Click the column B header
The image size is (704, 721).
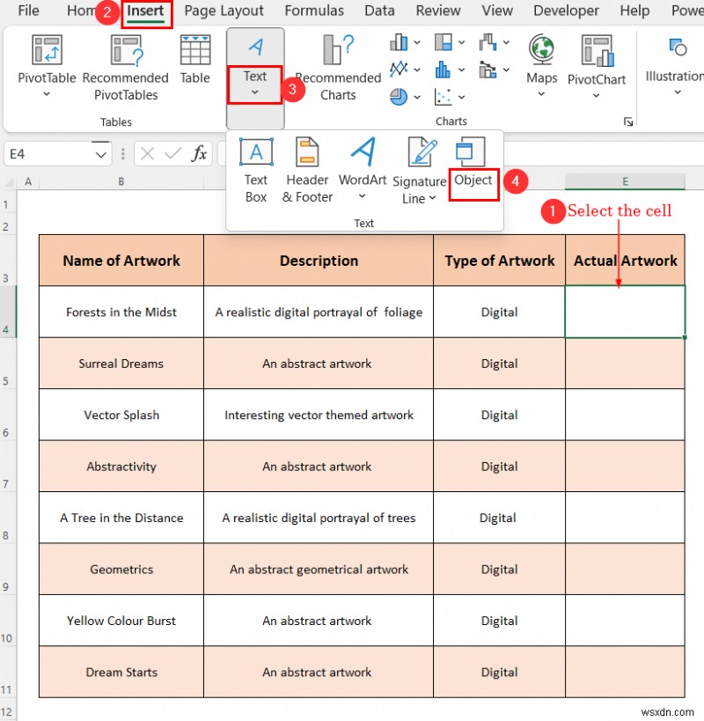click(121, 181)
